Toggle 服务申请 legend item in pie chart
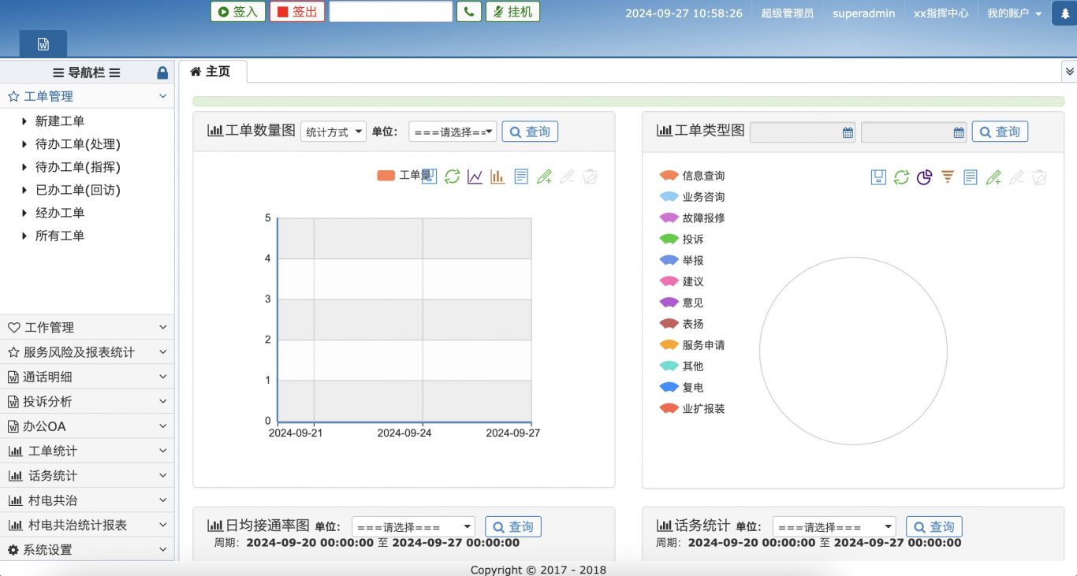This screenshot has height=576, width=1077. (691, 345)
